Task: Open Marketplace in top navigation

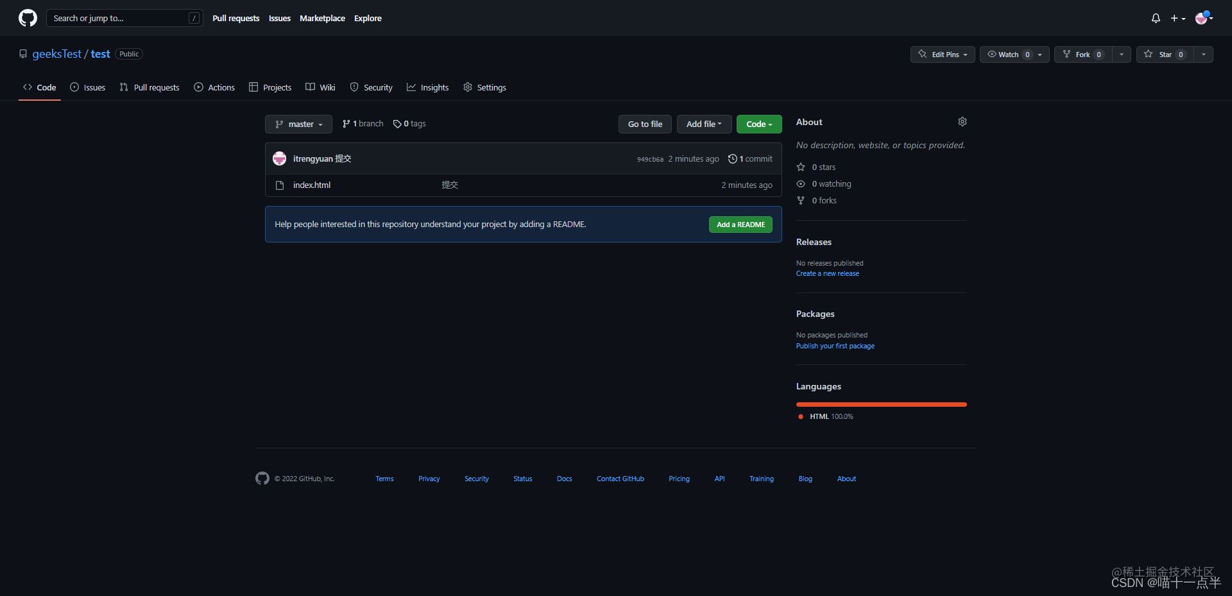Action: [x=322, y=18]
